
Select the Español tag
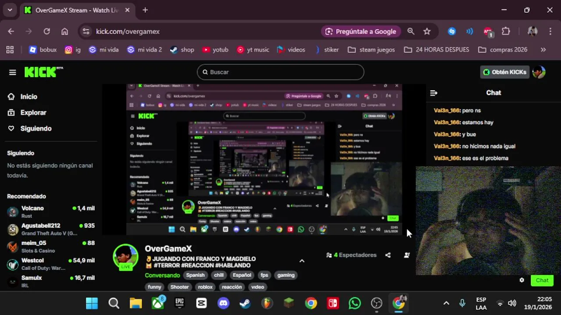coord(242,275)
